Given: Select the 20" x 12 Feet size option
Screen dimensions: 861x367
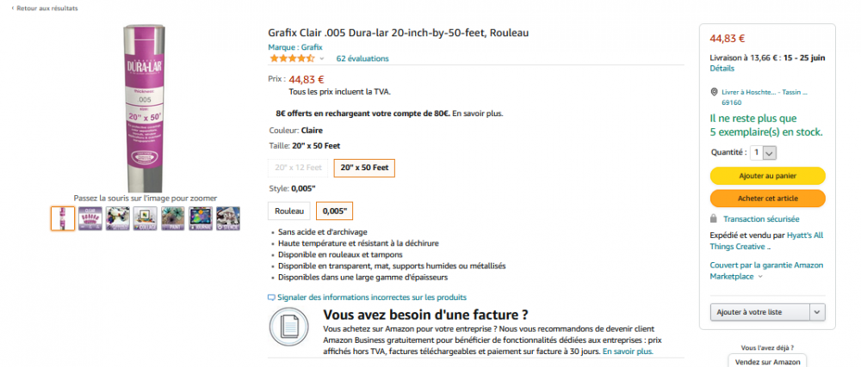Looking at the screenshot, I should [x=299, y=168].
